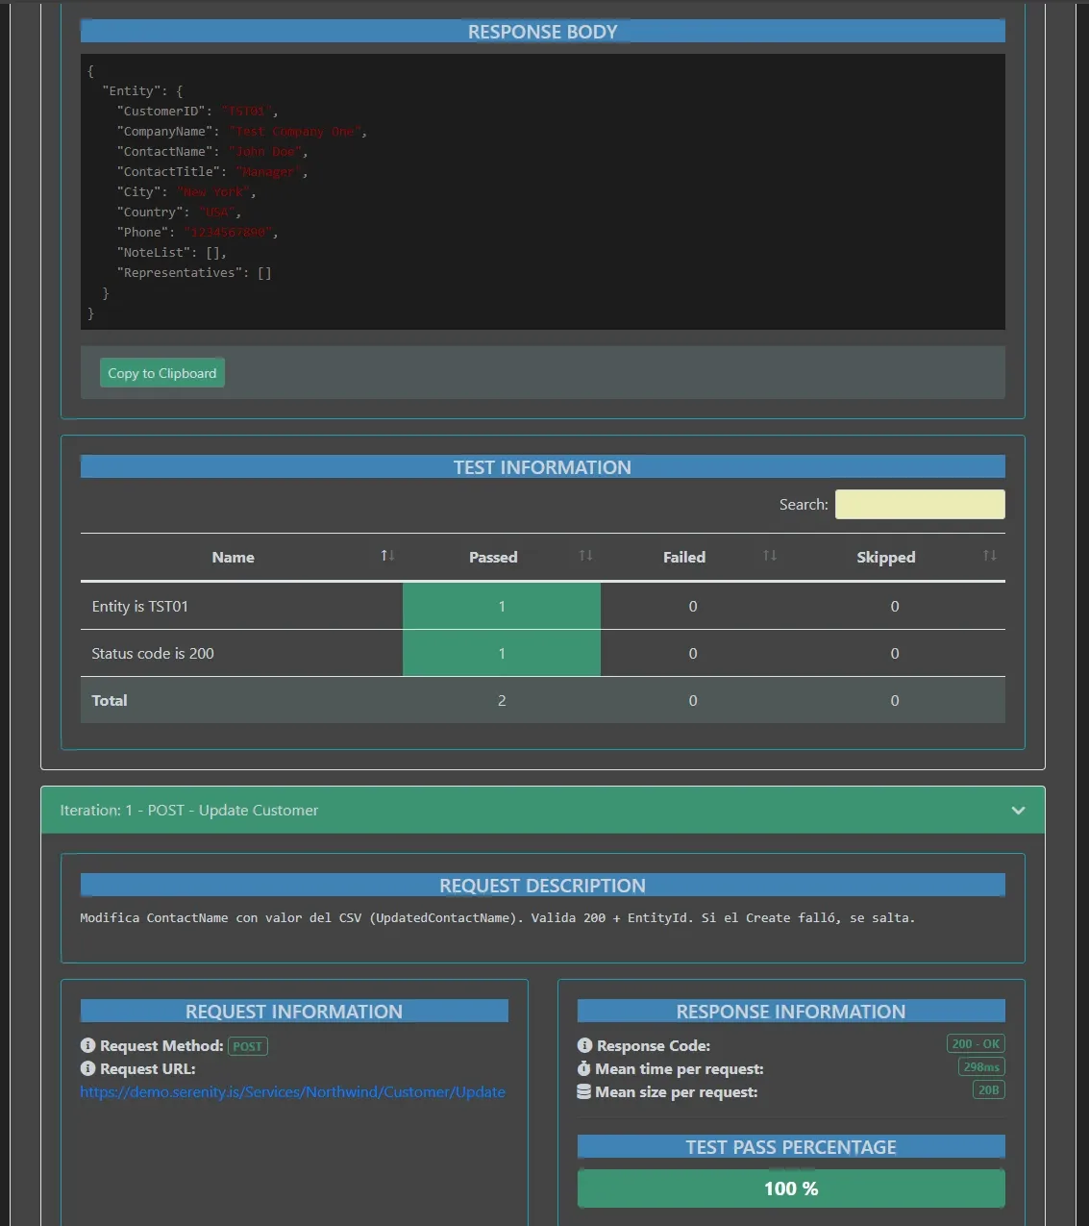Select the Entity is TST01 test row

(x=240, y=606)
